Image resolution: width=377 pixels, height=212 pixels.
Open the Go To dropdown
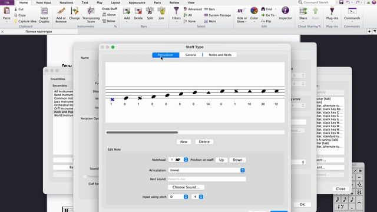[x=269, y=15]
